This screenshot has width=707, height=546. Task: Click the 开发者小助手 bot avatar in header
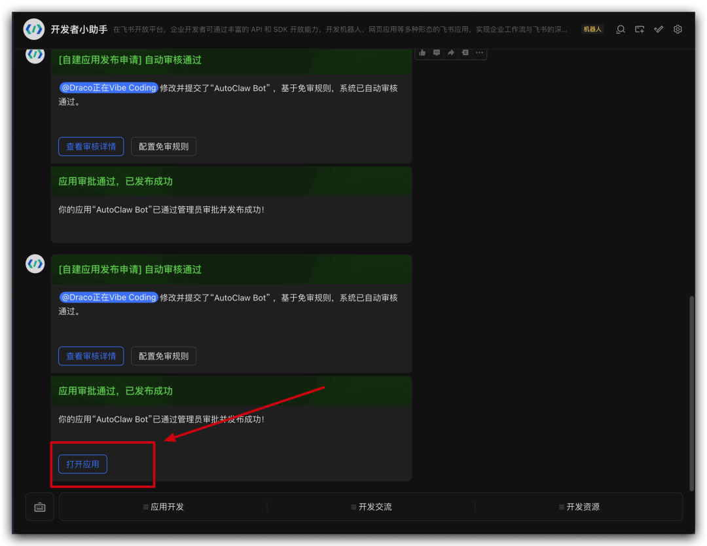34,29
